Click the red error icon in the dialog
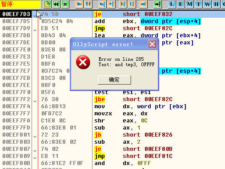This screenshot has height=169, width=225. click(x=83, y=62)
